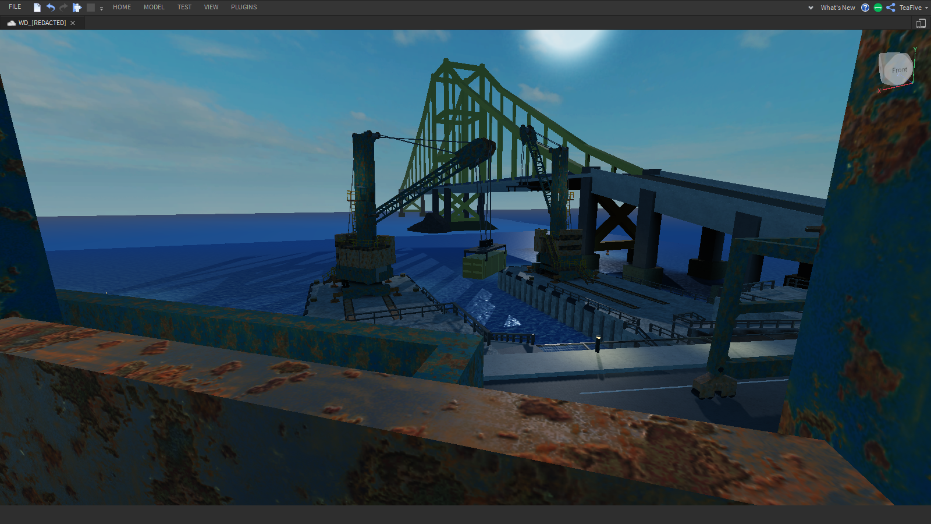931x524 pixels.
Task: Click the blue Help question mark icon
Action: click(865, 8)
